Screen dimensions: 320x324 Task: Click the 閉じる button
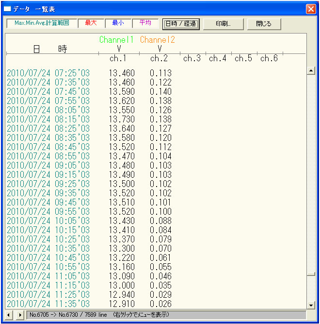click(264, 24)
